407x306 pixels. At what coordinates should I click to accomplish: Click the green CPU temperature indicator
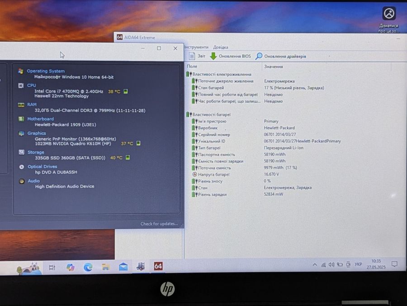point(126,91)
